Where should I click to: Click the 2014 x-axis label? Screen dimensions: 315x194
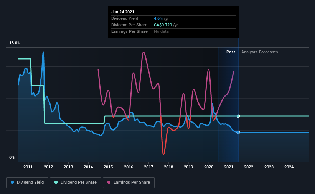pyautogui.click(x=88, y=167)
